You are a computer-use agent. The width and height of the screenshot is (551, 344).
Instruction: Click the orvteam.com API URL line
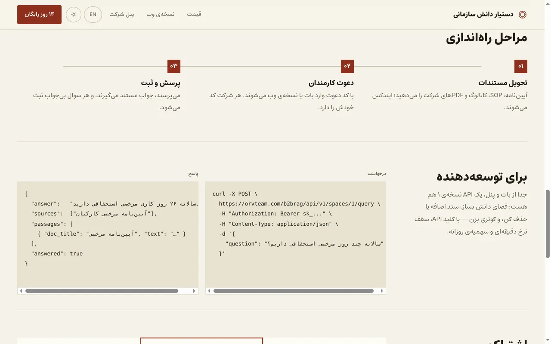[x=299, y=204]
